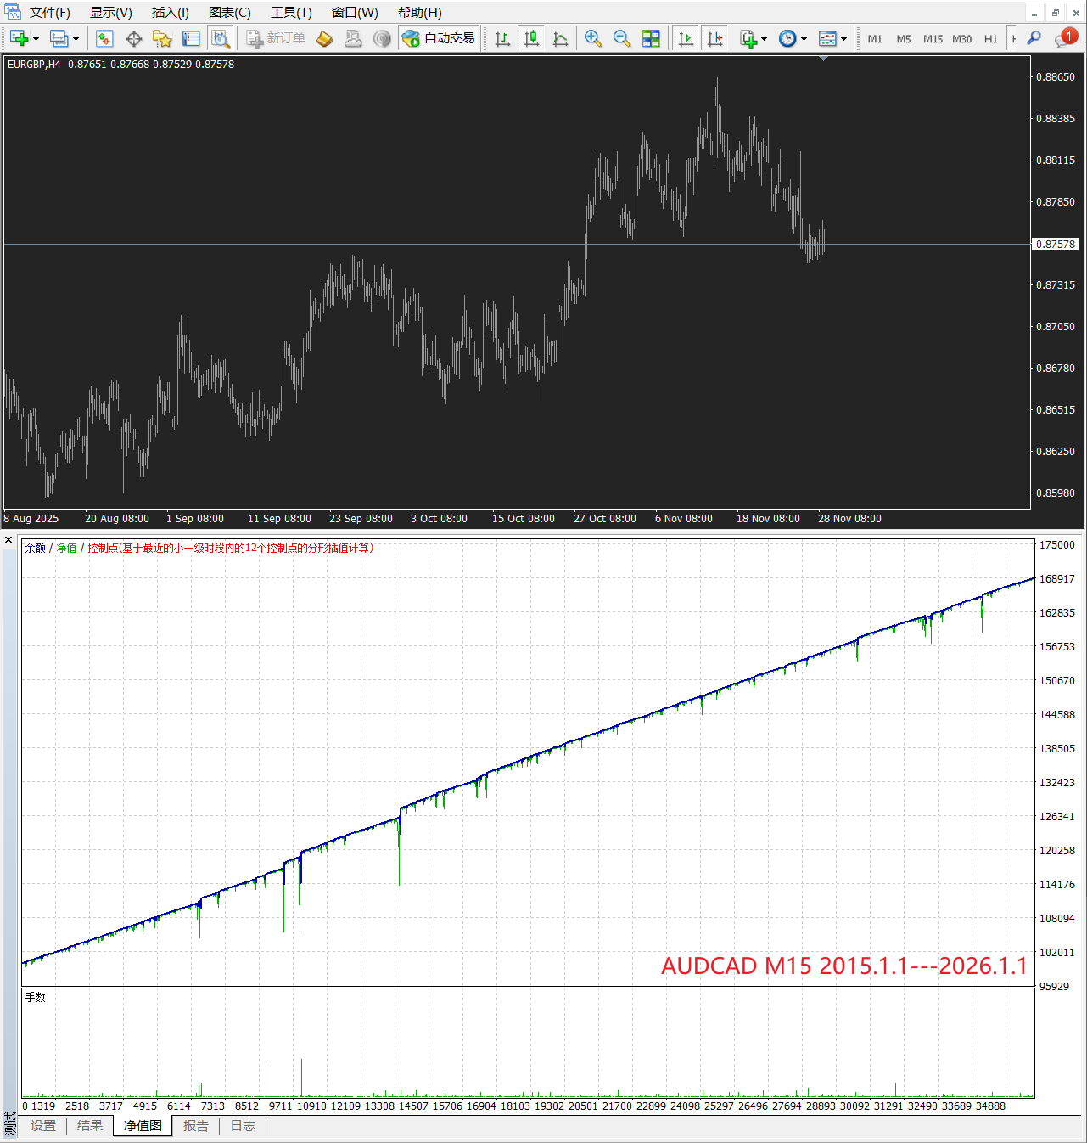Click the zoom in magnifier icon

(593, 38)
